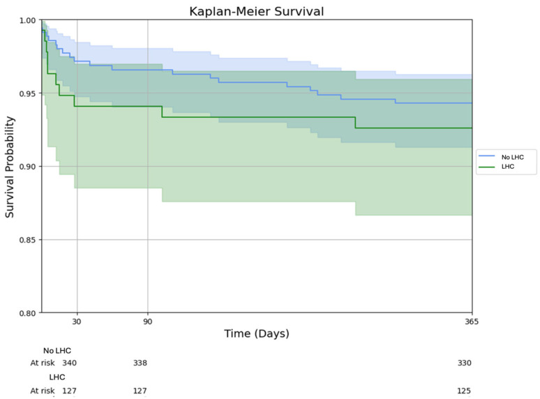Click the blue No LHC legend line
Viewport: 540px width, 399px height.
click(486, 156)
